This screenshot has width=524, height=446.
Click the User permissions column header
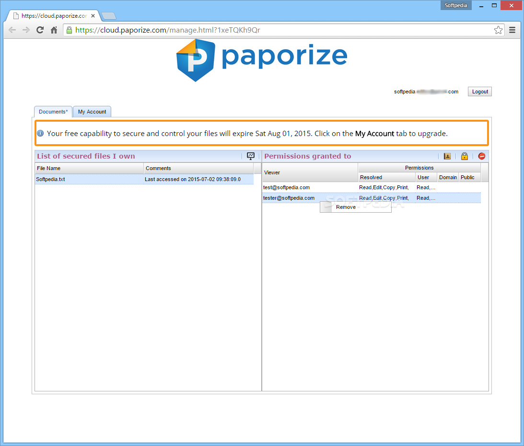point(426,177)
